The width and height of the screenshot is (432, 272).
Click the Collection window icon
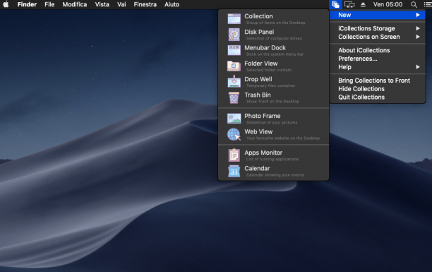pyautogui.click(x=234, y=19)
